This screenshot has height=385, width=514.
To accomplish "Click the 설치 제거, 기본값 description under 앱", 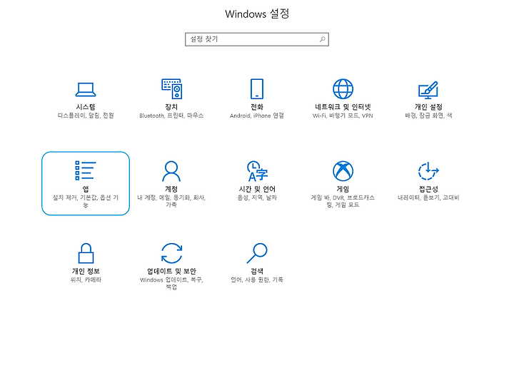I will click(x=86, y=201).
